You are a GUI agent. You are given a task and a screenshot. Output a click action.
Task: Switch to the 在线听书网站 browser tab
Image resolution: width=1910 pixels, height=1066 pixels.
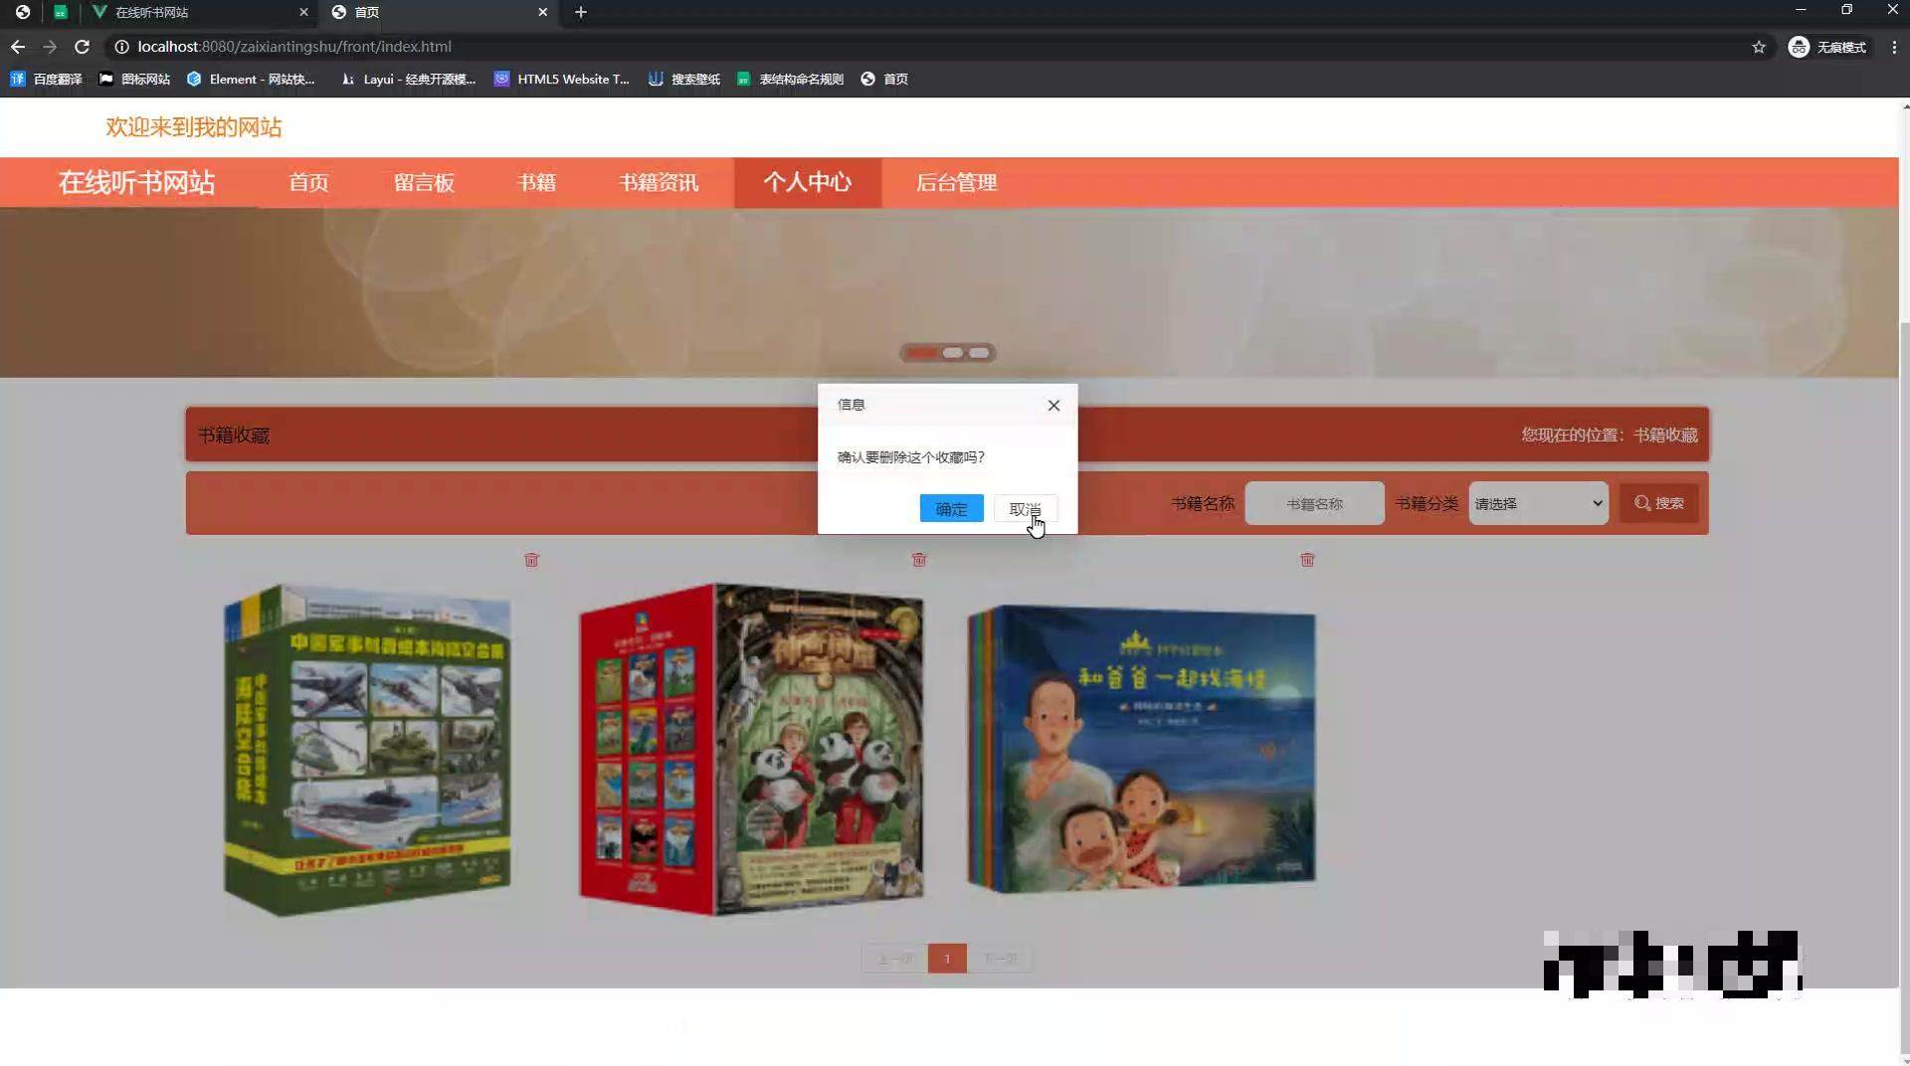point(199,12)
